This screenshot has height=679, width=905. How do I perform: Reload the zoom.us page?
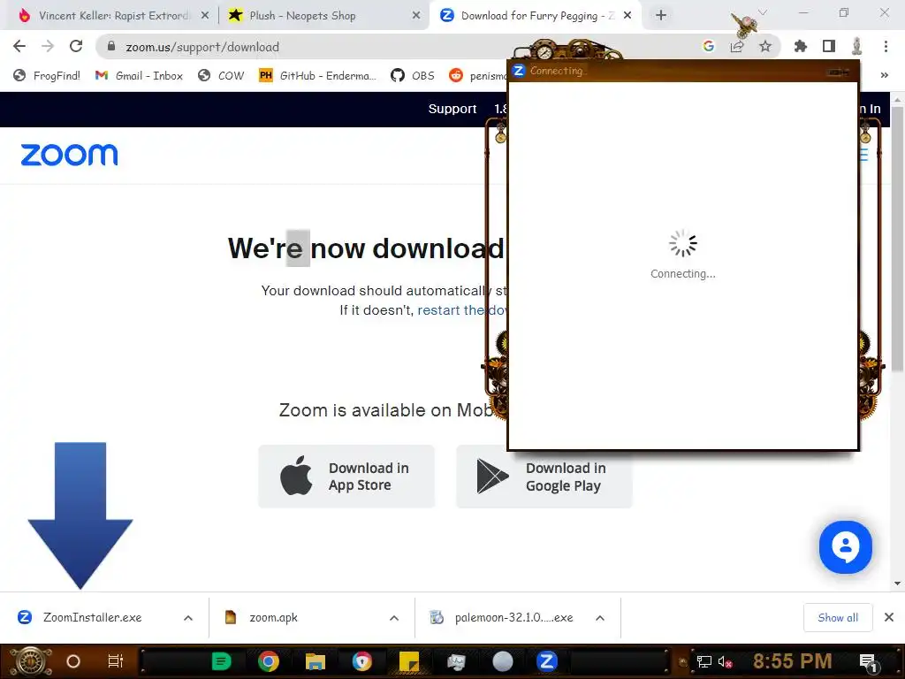coord(76,46)
